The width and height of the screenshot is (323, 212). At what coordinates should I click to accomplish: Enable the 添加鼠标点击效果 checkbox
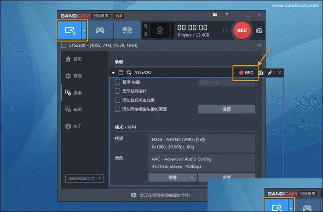(x=117, y=100)
